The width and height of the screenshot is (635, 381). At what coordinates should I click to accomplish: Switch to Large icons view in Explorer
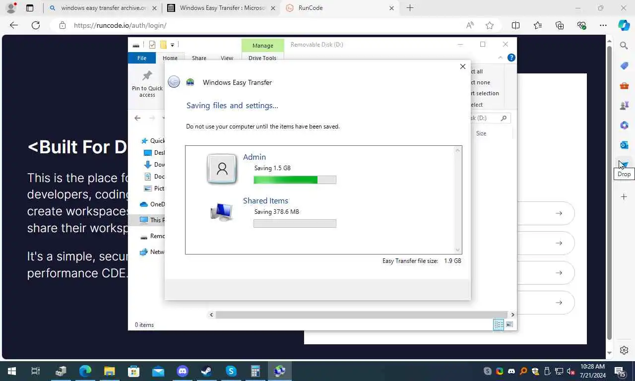(509, 324)
